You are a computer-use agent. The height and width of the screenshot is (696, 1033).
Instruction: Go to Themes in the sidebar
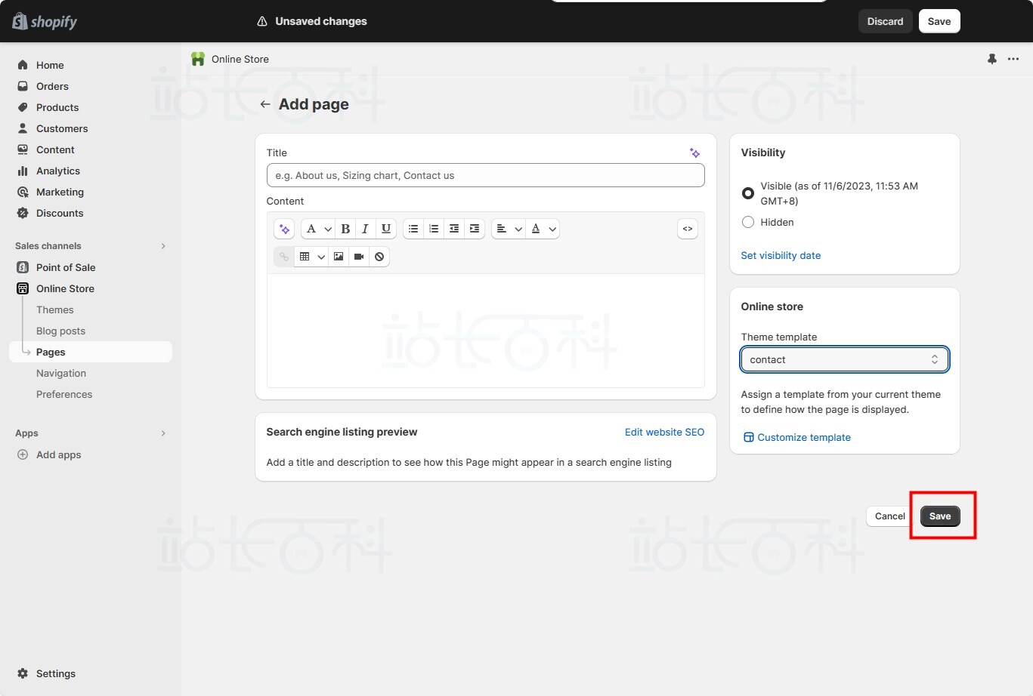point(55,310)
